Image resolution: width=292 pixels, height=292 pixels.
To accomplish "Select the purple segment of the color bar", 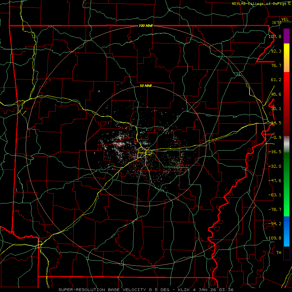I will (286, 36).
